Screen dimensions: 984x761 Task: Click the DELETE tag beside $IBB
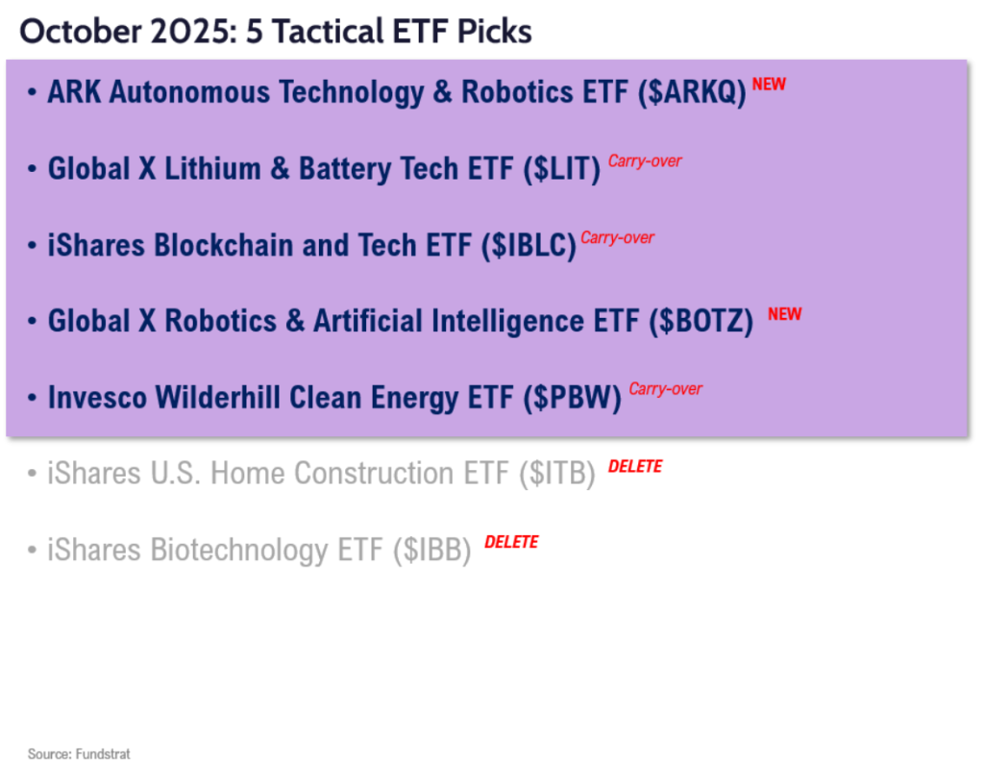(511, 542)
